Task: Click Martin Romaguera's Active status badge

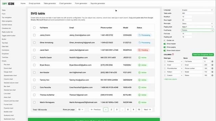Action: (142, 102)
